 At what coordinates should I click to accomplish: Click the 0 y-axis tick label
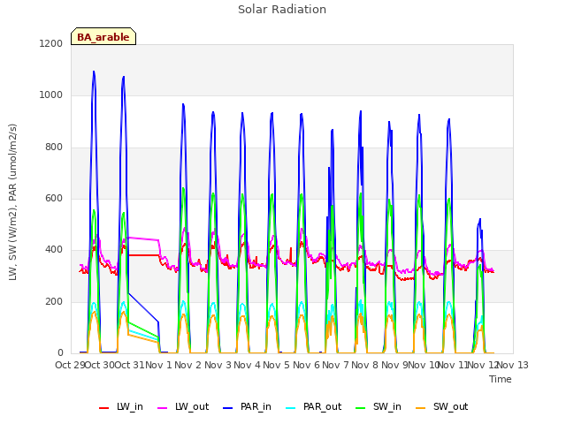click(60, 353)
